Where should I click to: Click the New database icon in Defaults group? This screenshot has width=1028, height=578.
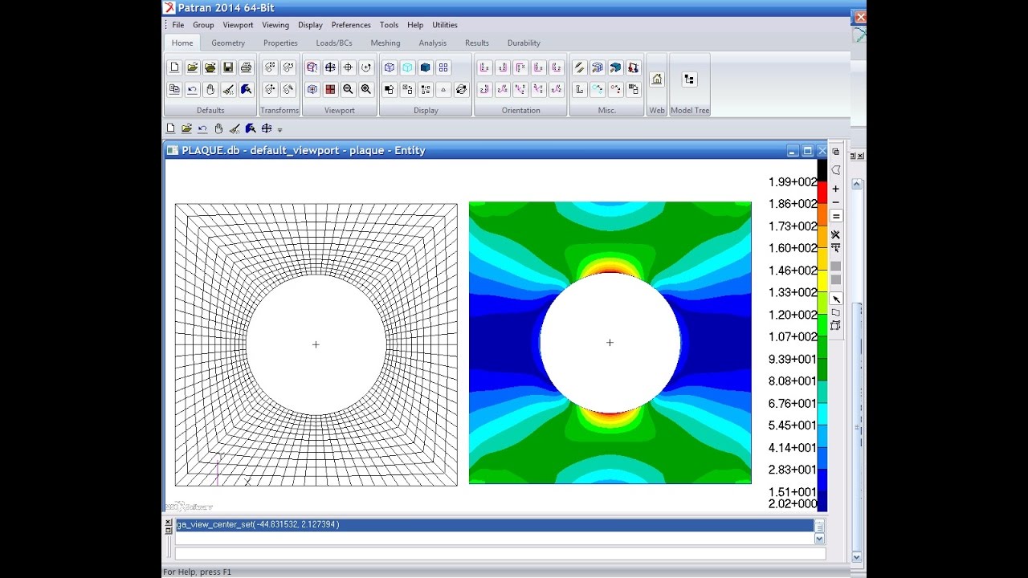tap(174, 67)
